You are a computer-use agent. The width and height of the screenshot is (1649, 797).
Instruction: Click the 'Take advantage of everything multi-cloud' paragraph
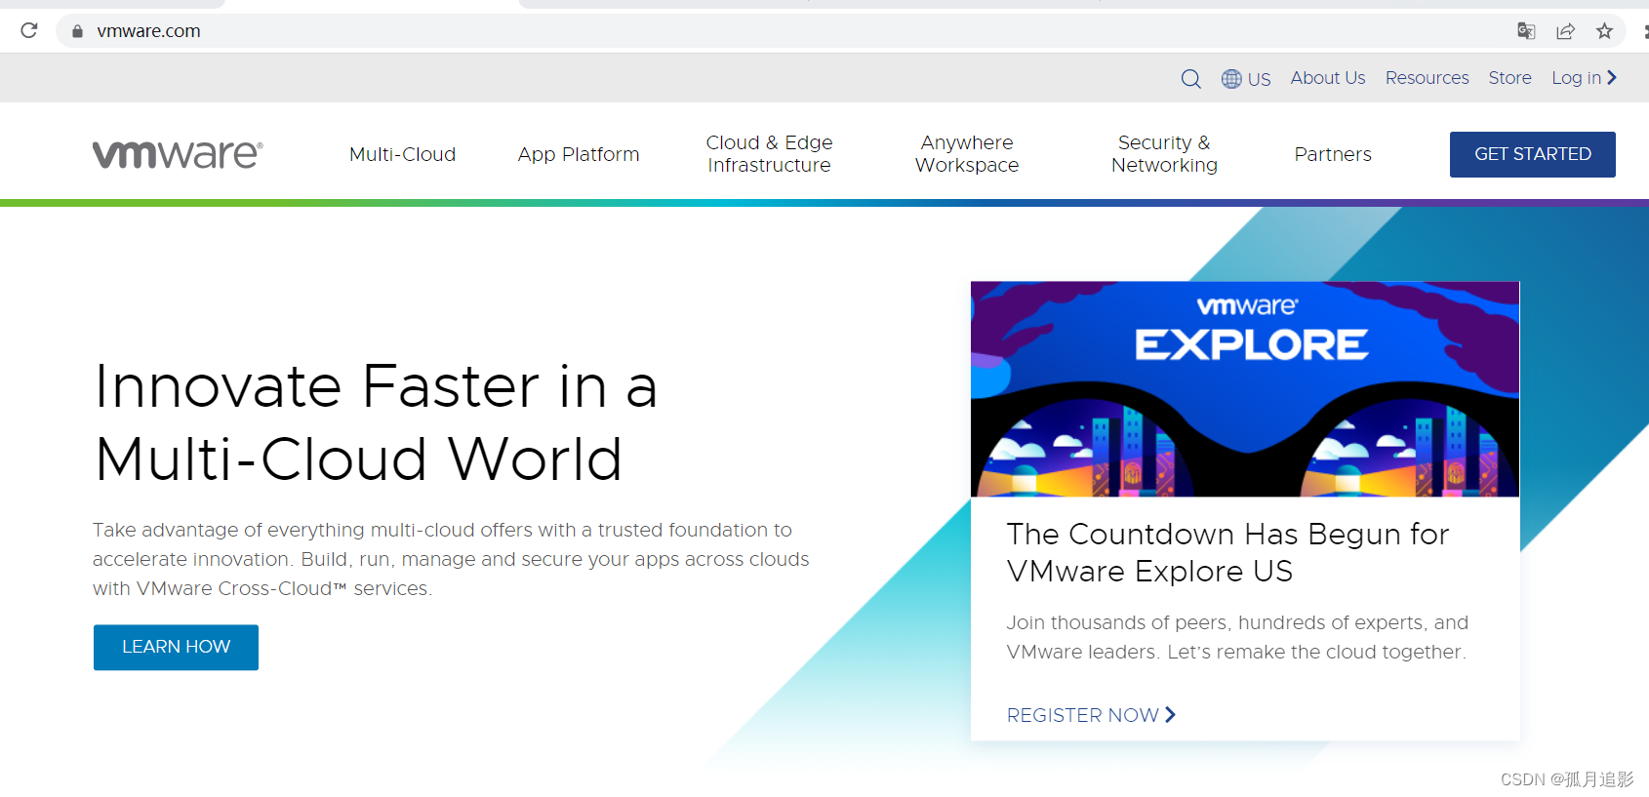coord(451,559)
